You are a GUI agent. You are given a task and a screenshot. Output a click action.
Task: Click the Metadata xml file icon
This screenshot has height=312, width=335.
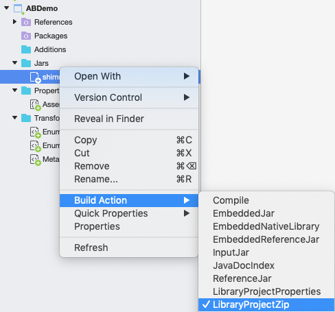[x=35, y=160]
